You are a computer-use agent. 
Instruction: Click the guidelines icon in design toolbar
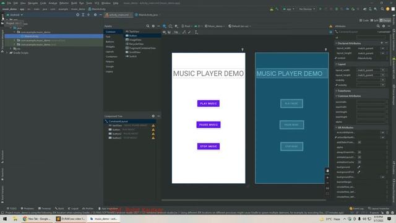coord(196,32)
